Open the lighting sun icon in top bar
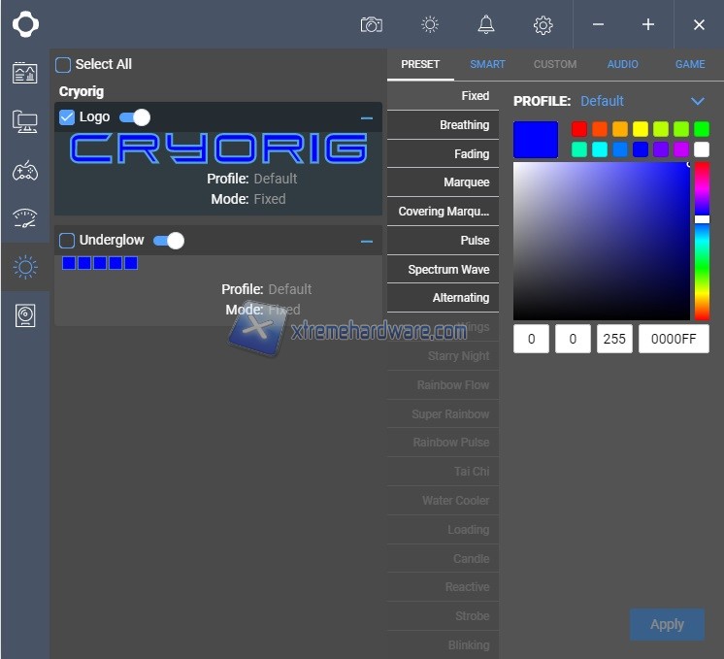 click(430, 25)
